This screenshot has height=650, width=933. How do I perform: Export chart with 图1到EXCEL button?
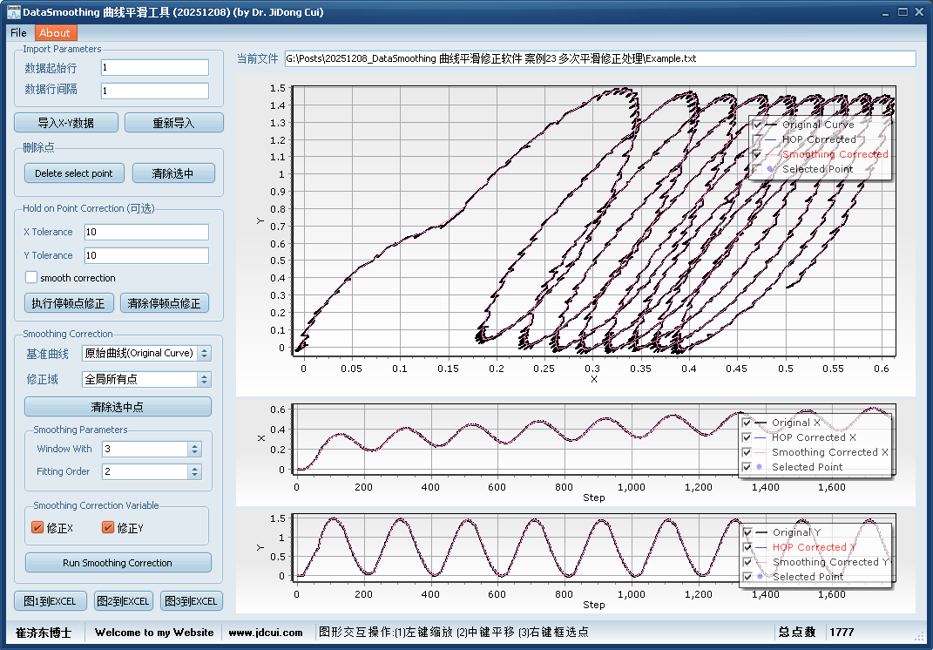click(51, 601)
